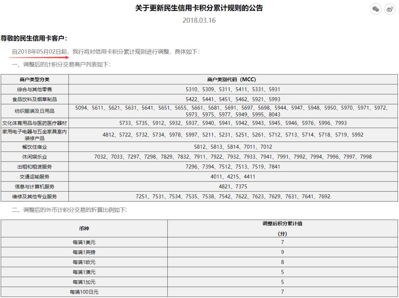The height and width of the screenshot is (298, 399).
Task: Select MCC codes starting 5310、5309
Action: [x=233, y=89]
